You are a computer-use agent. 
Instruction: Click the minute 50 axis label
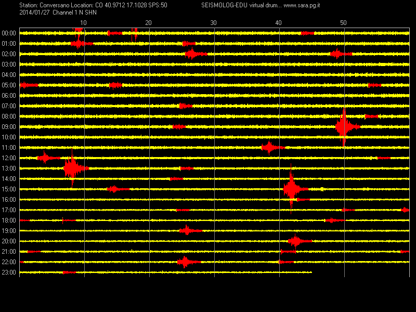[343, 23]
